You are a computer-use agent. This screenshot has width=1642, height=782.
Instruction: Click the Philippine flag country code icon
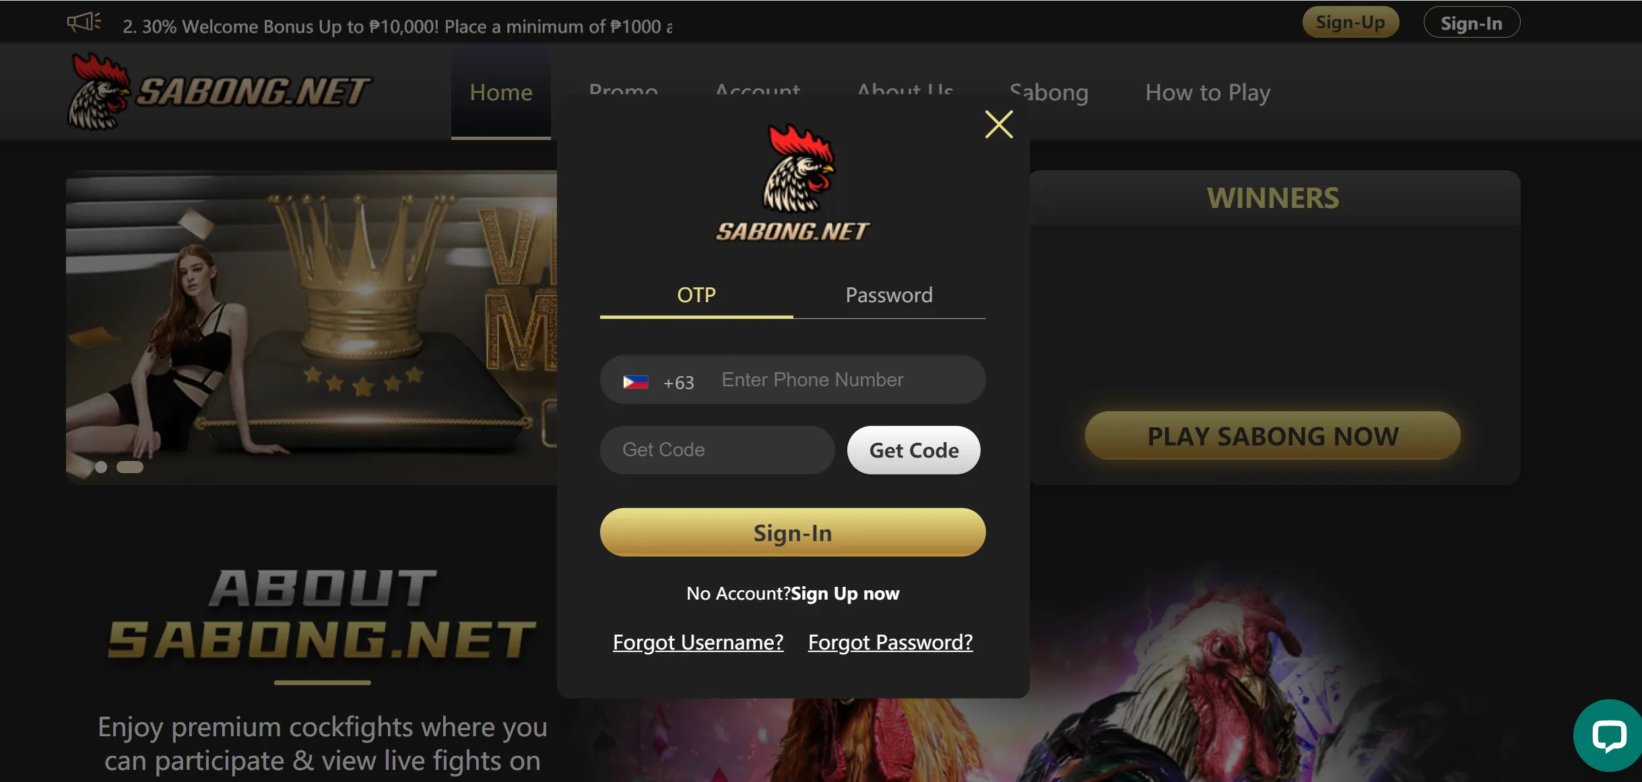[636, 380]
